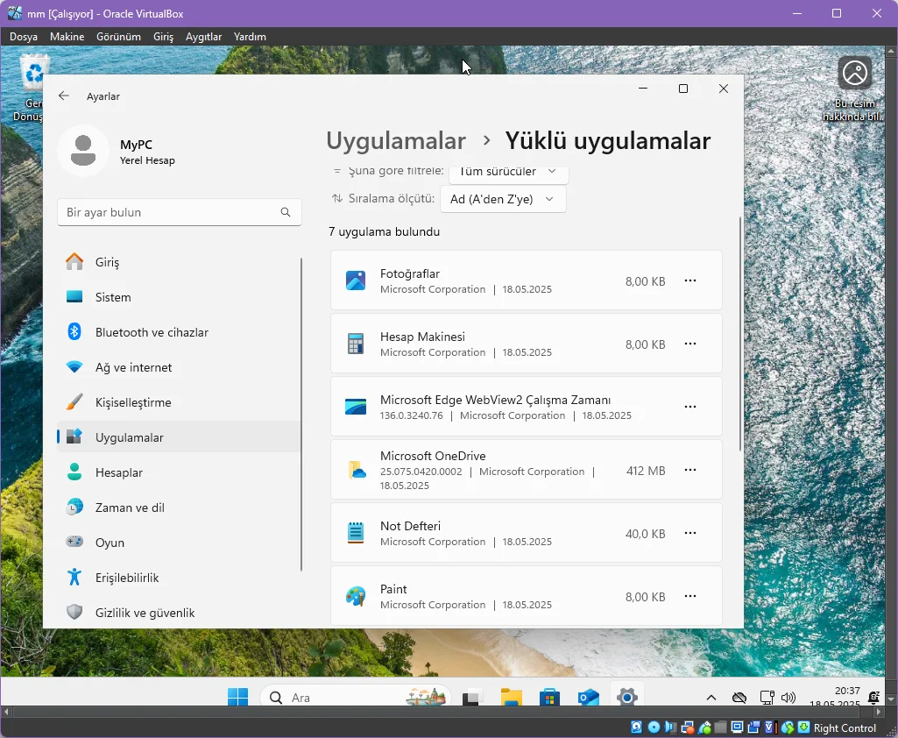Click the VirtualBox horizontal scrollbar
The height and width of the screenshot is (738, 898).
(435, 712)
